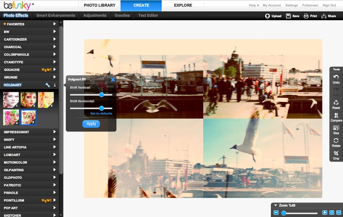Click the Reset tool
343x217 pixels.
(x=336, y=105)
